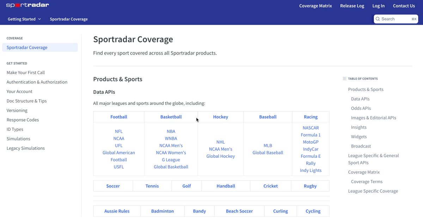Click the search magnifier icon
Viewport: 423px width, 220px height.
pyautogui.click(x=378, y=19)
